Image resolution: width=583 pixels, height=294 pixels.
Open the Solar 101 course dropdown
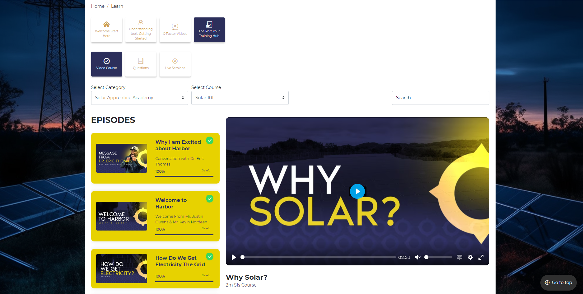coord(240,98)
